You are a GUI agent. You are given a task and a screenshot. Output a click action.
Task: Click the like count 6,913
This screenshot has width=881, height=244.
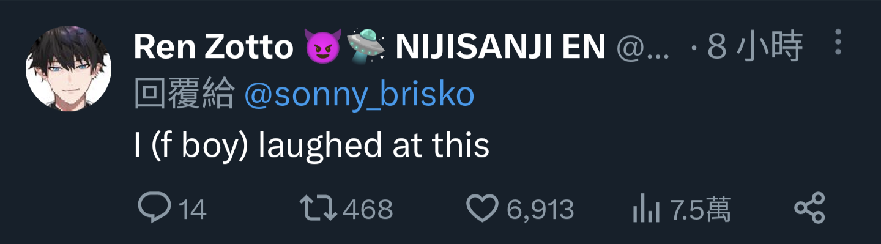coord(540,210)
